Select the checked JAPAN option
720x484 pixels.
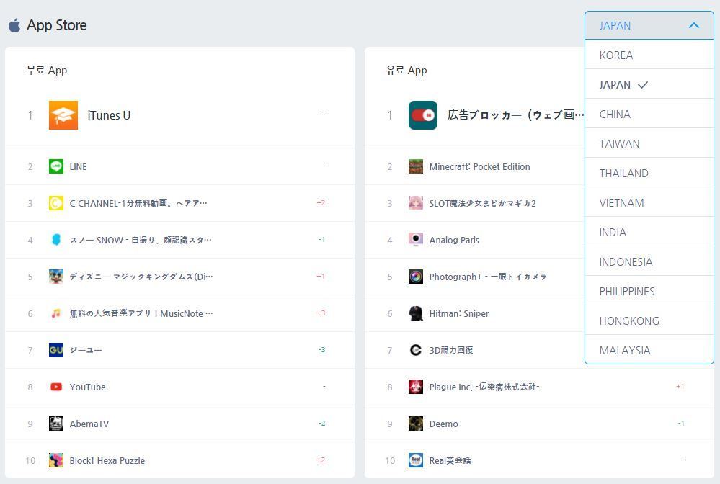point(615,84)
